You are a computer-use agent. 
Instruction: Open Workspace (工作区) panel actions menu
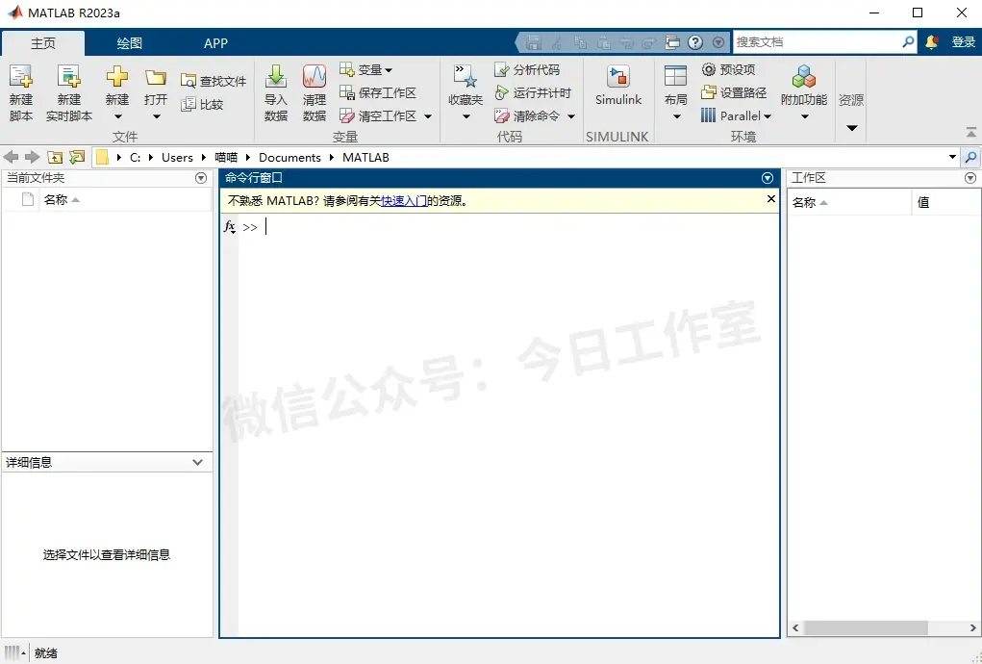[970, 178]
